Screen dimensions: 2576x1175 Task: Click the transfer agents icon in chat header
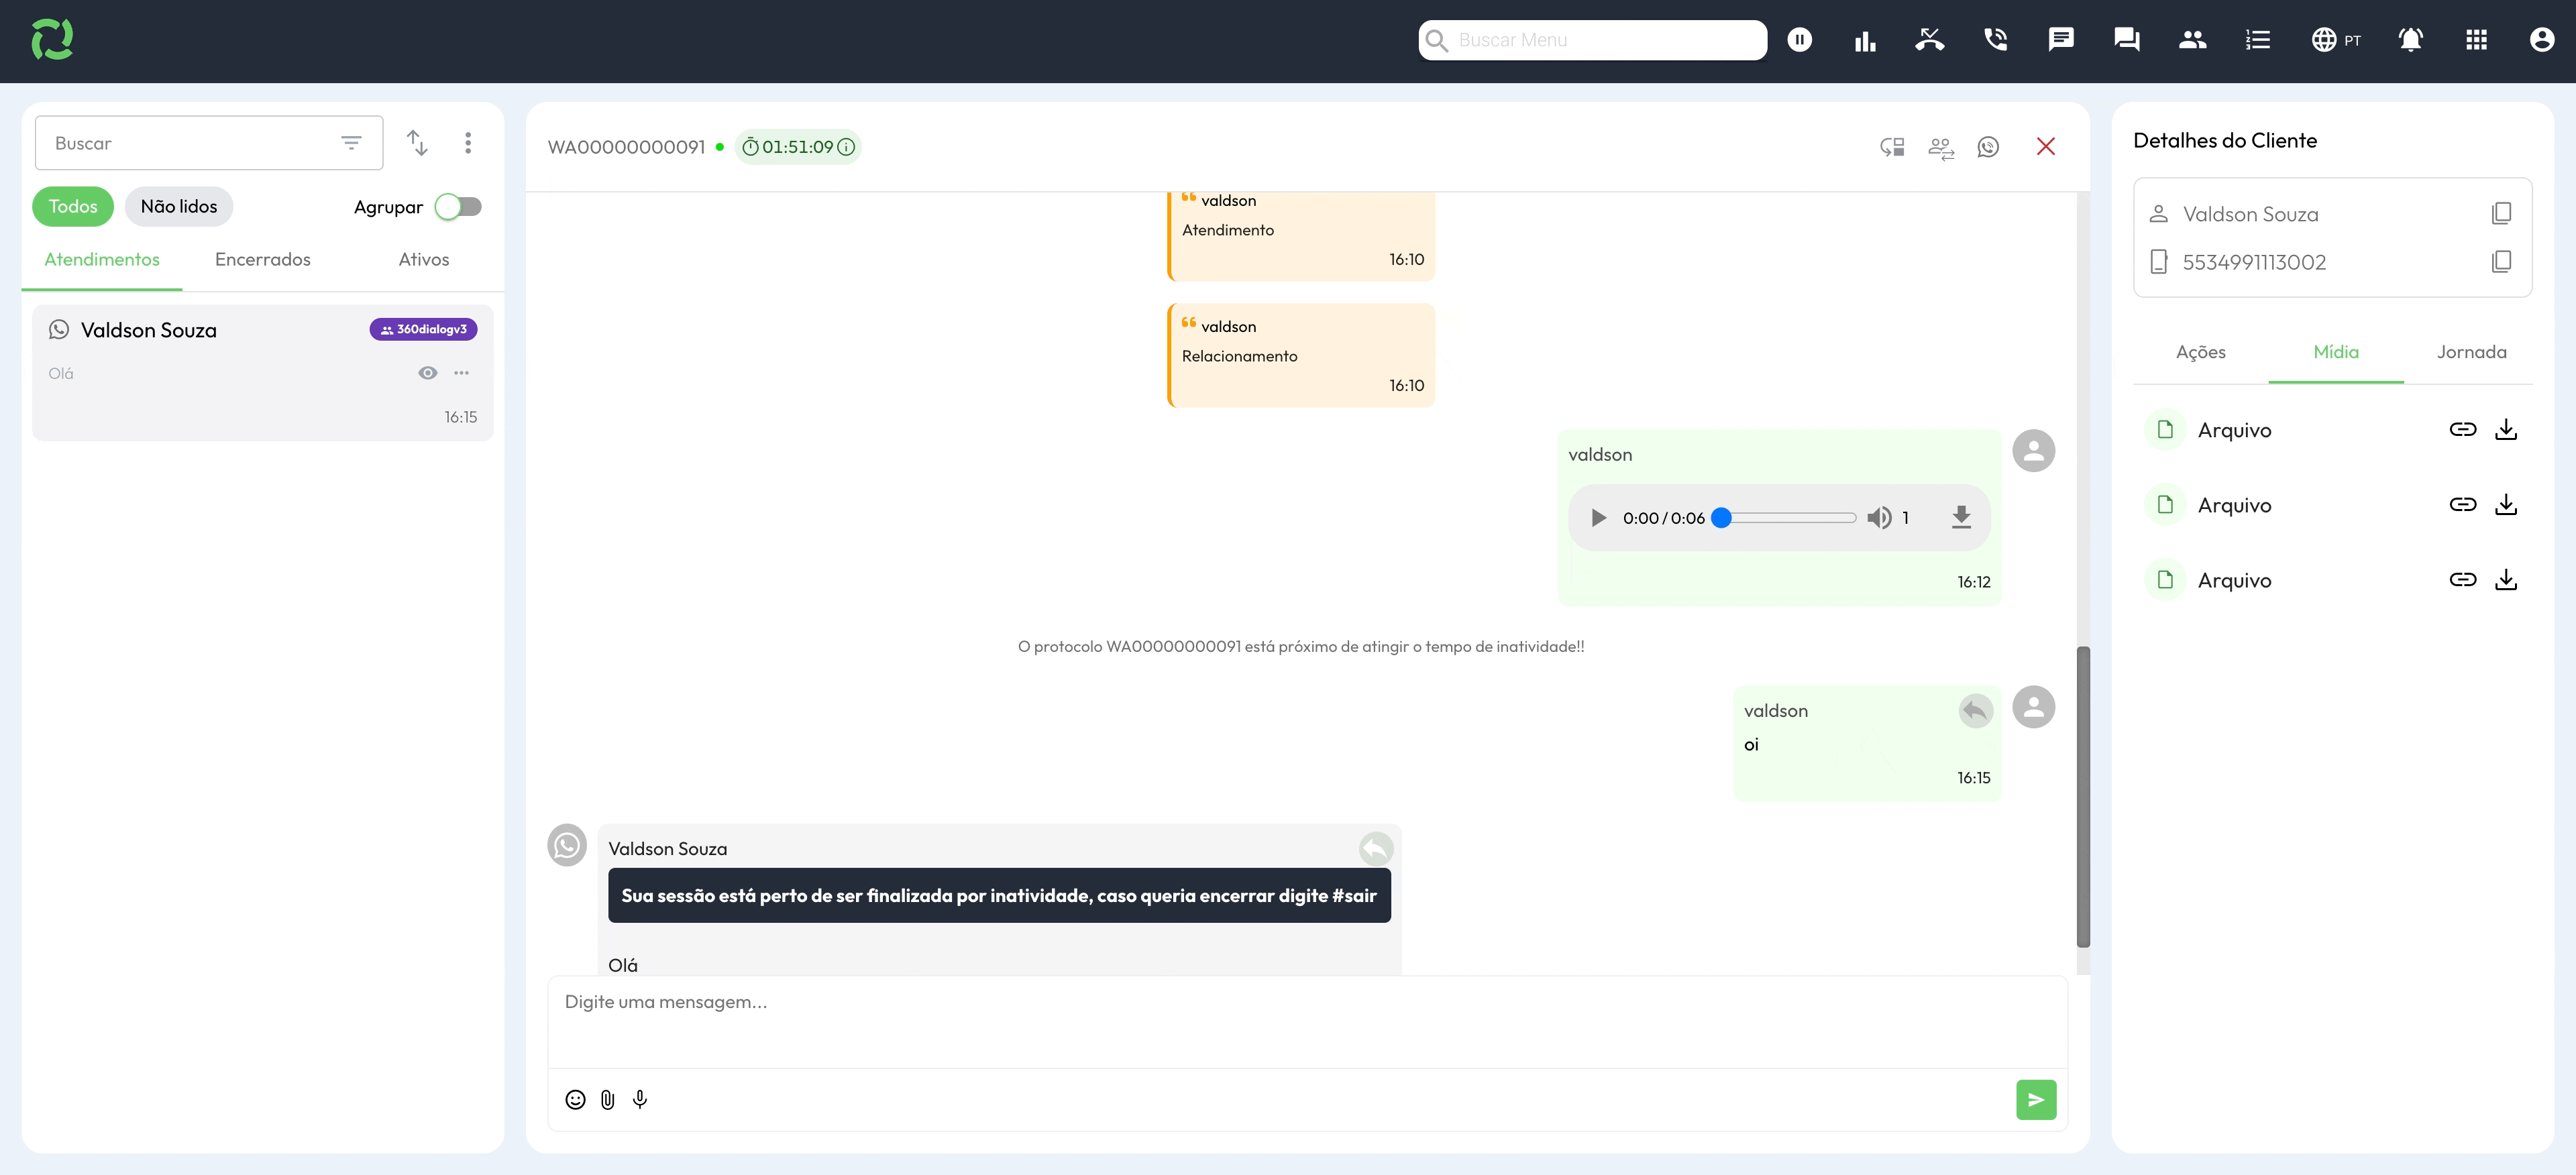(x=1941, y=148)
